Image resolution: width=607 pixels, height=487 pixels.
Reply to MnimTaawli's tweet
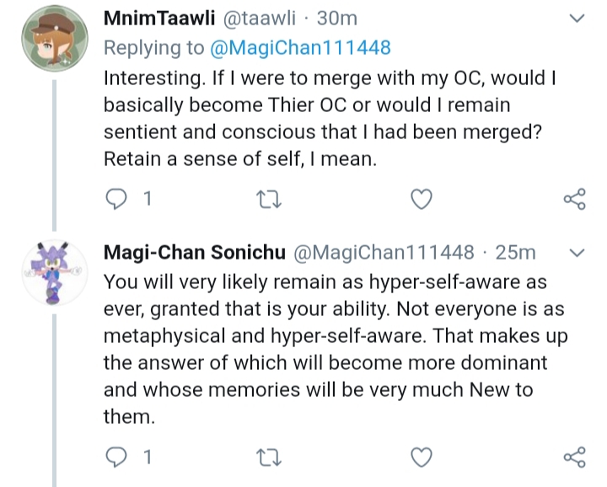(x=116, y=199)
